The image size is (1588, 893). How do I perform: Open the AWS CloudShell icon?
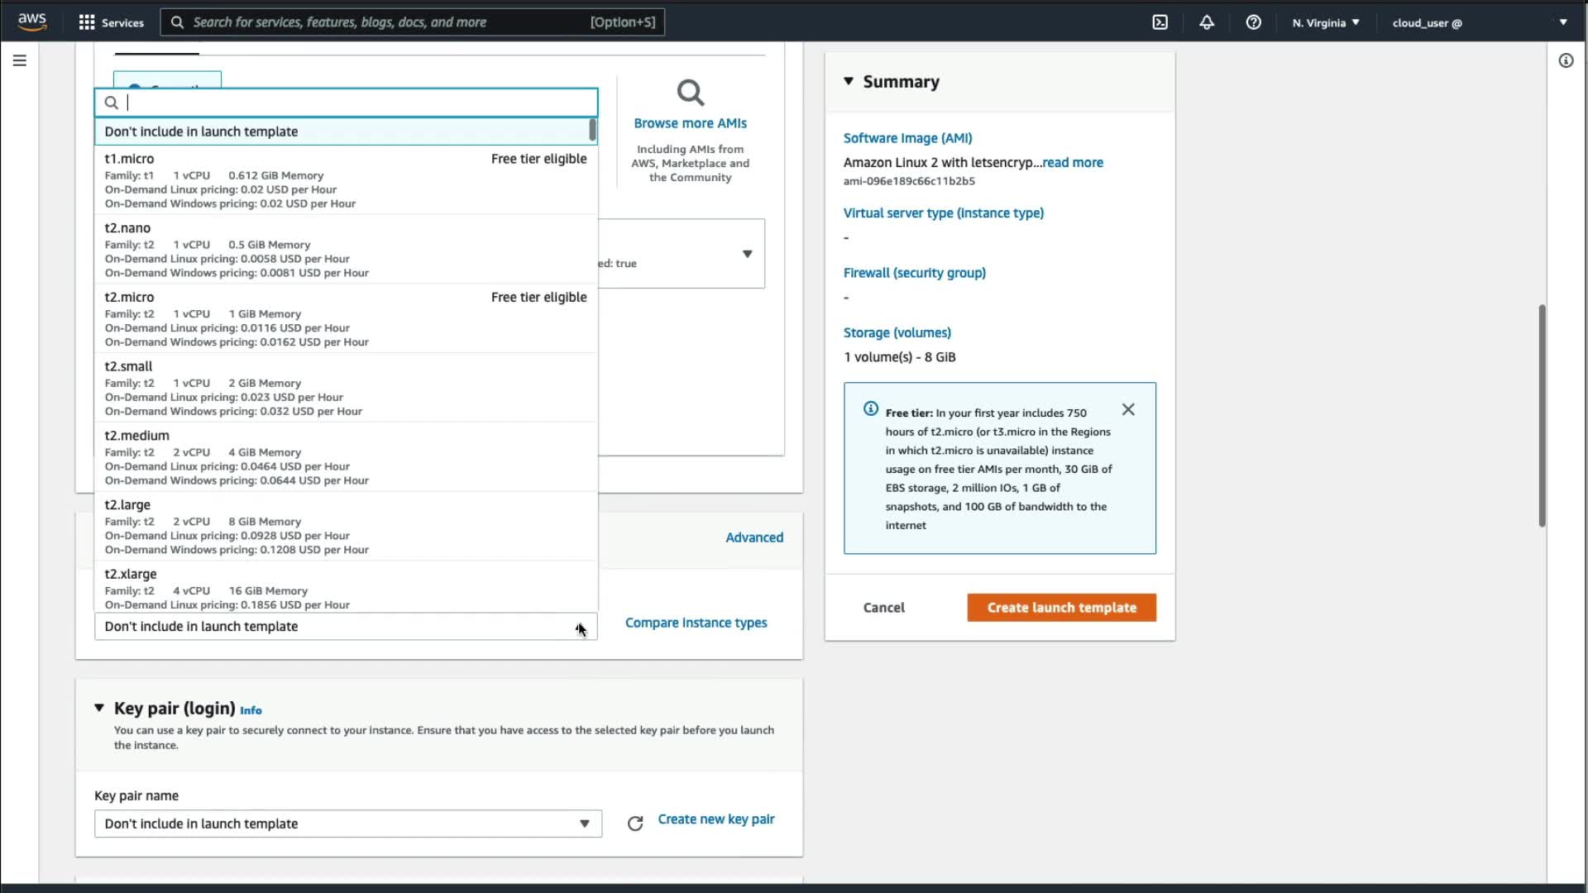(x=1160, y=22)
